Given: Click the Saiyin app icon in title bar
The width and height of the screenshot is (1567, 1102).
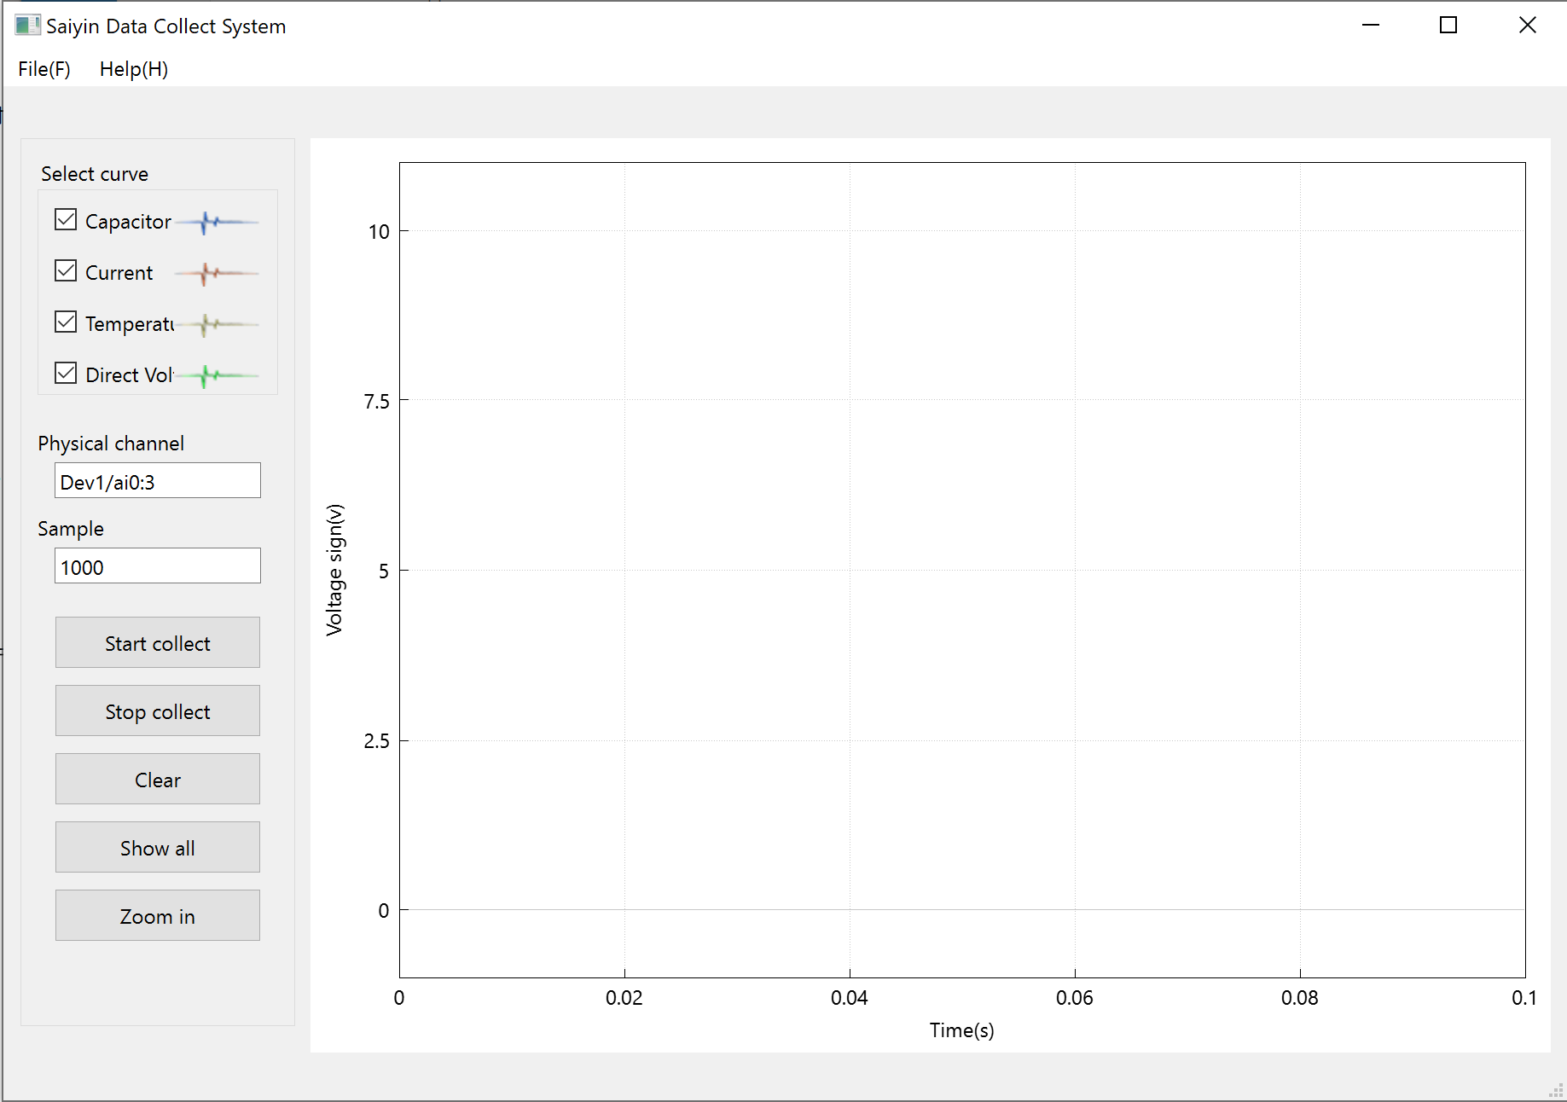Looking at the screenshot, I should click(x=27, y=26).
